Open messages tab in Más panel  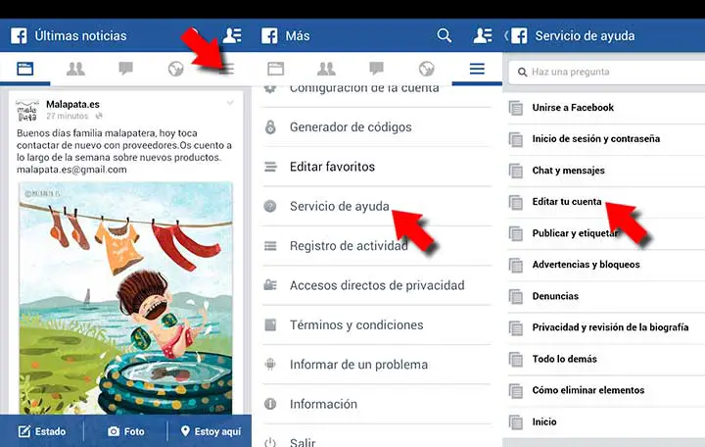[x=376, y=69]
